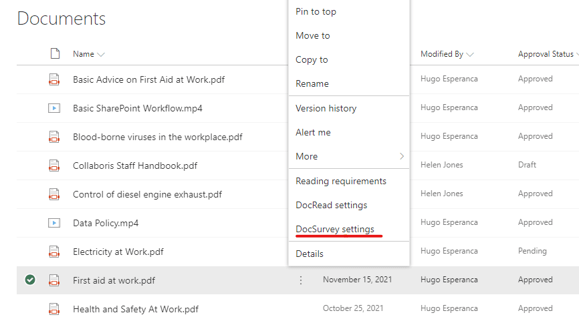Viewport: 579px width, 321px height.
Task: Open Modified By column dropdown
Action: coord(470,55)
